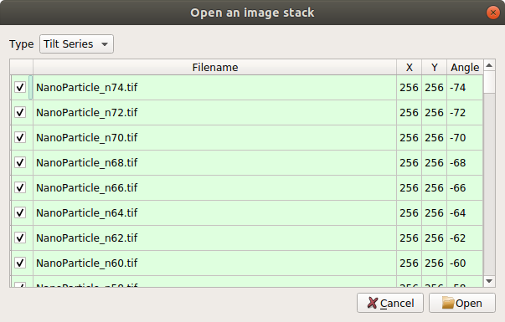This screenshot has width=505, height=322.
Task: Click the scrollbar up arrow
Action: (x=489, y=65)
